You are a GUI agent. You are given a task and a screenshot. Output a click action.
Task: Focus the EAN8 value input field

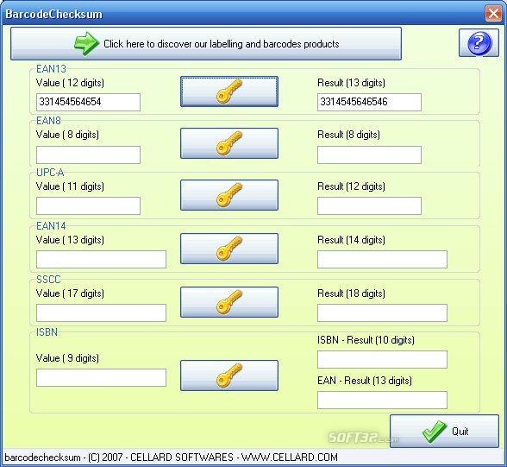(88, 155)
